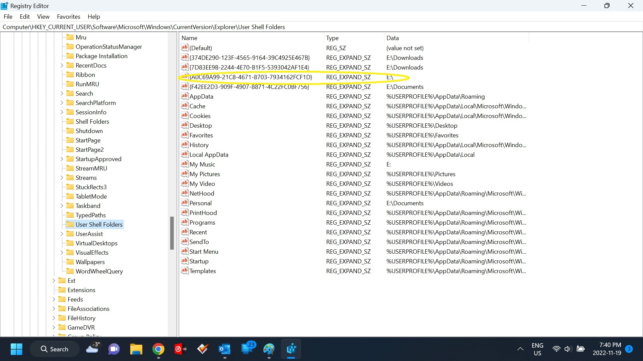
Task: Select My Music registry value icon
Action: point(185,164)
